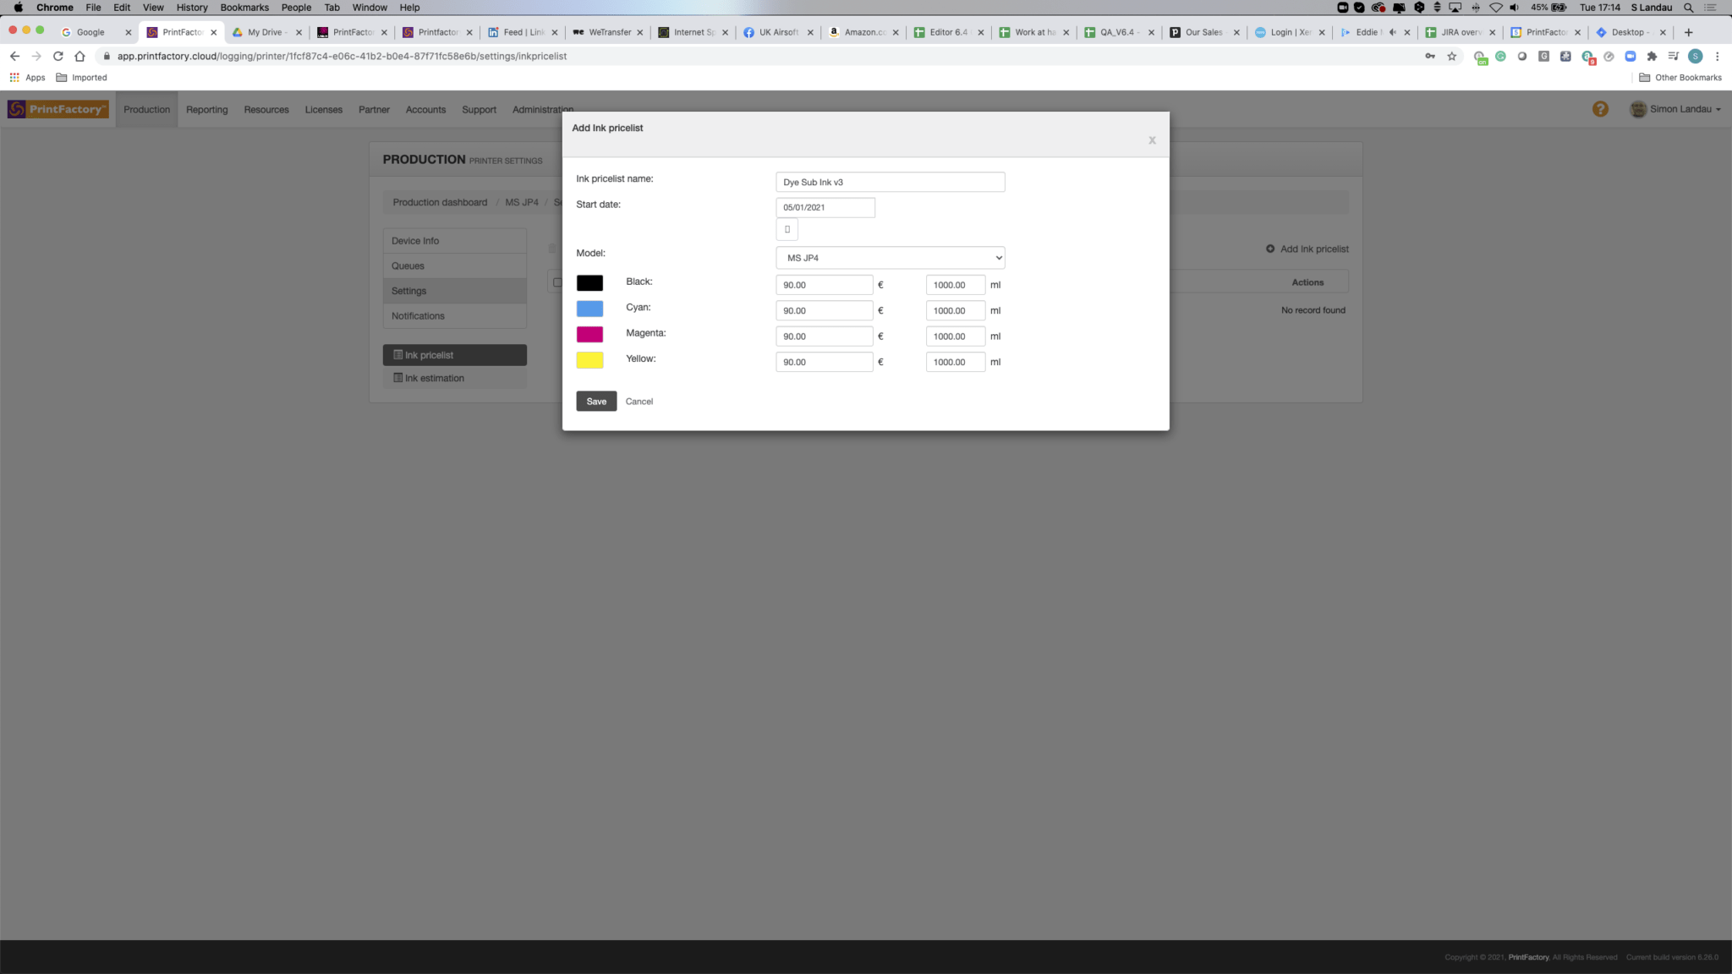Click the help question mark icon

point(1599,108)
